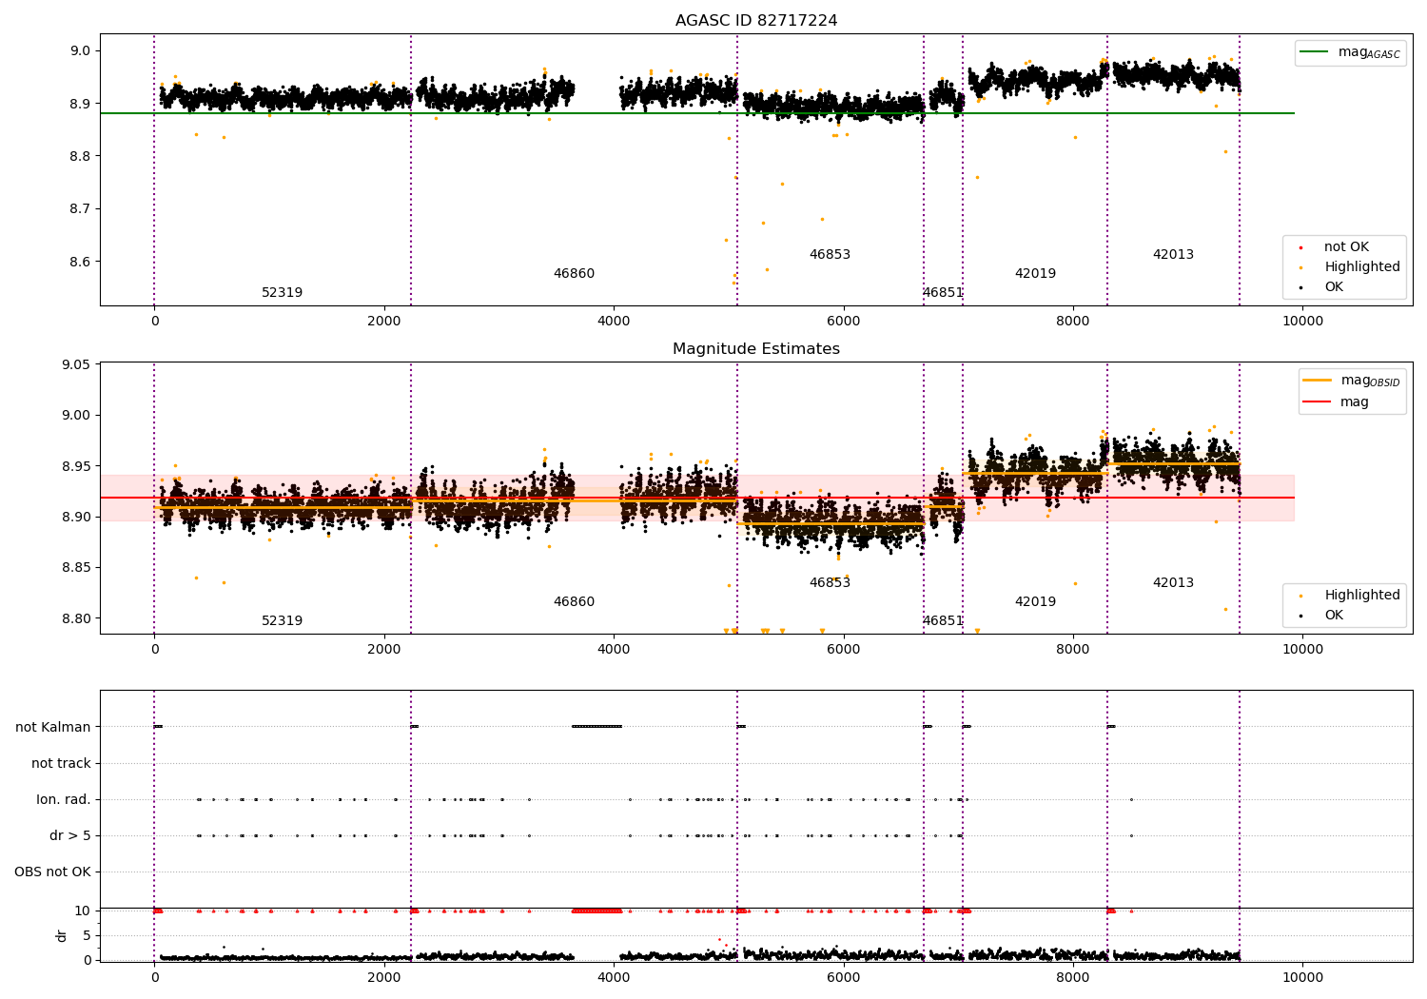The width and height of the screenshot is (1427, 999).
Task: Click the 'mag' legend entry with the red line
Action: click(x=1354, y=402)
